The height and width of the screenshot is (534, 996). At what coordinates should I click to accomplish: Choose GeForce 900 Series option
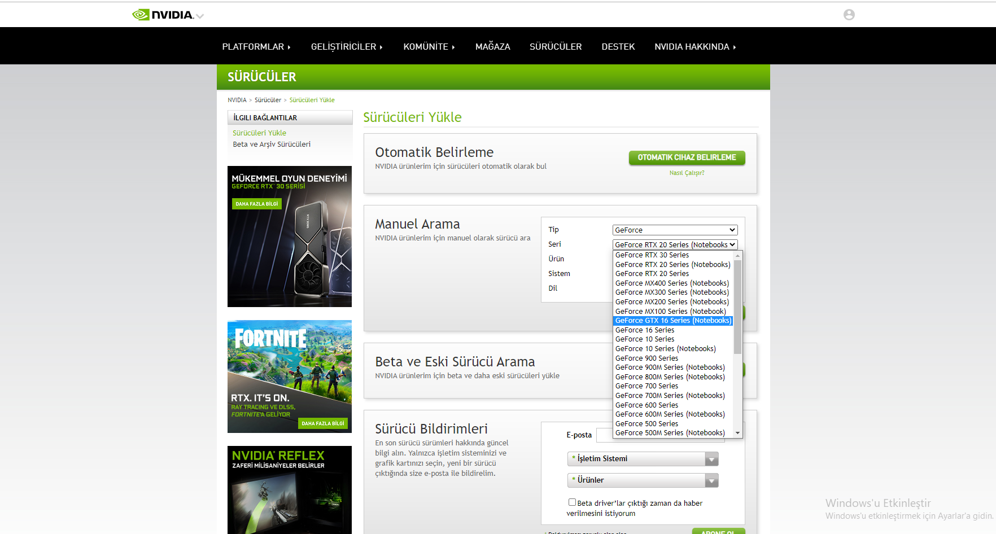click(673, 358)
